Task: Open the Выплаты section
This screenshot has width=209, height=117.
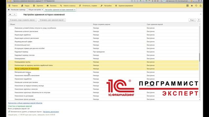Action: (52, 6)
